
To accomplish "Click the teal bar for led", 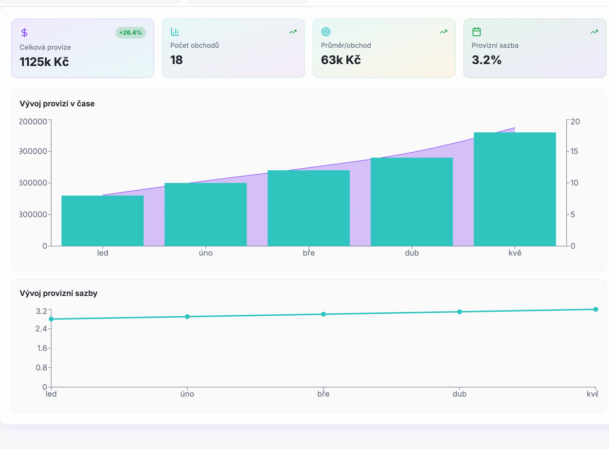I will [x=103, y=221].
